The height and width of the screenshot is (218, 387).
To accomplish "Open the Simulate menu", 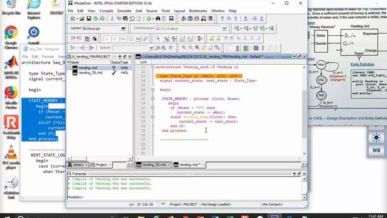I will point(124,11).
